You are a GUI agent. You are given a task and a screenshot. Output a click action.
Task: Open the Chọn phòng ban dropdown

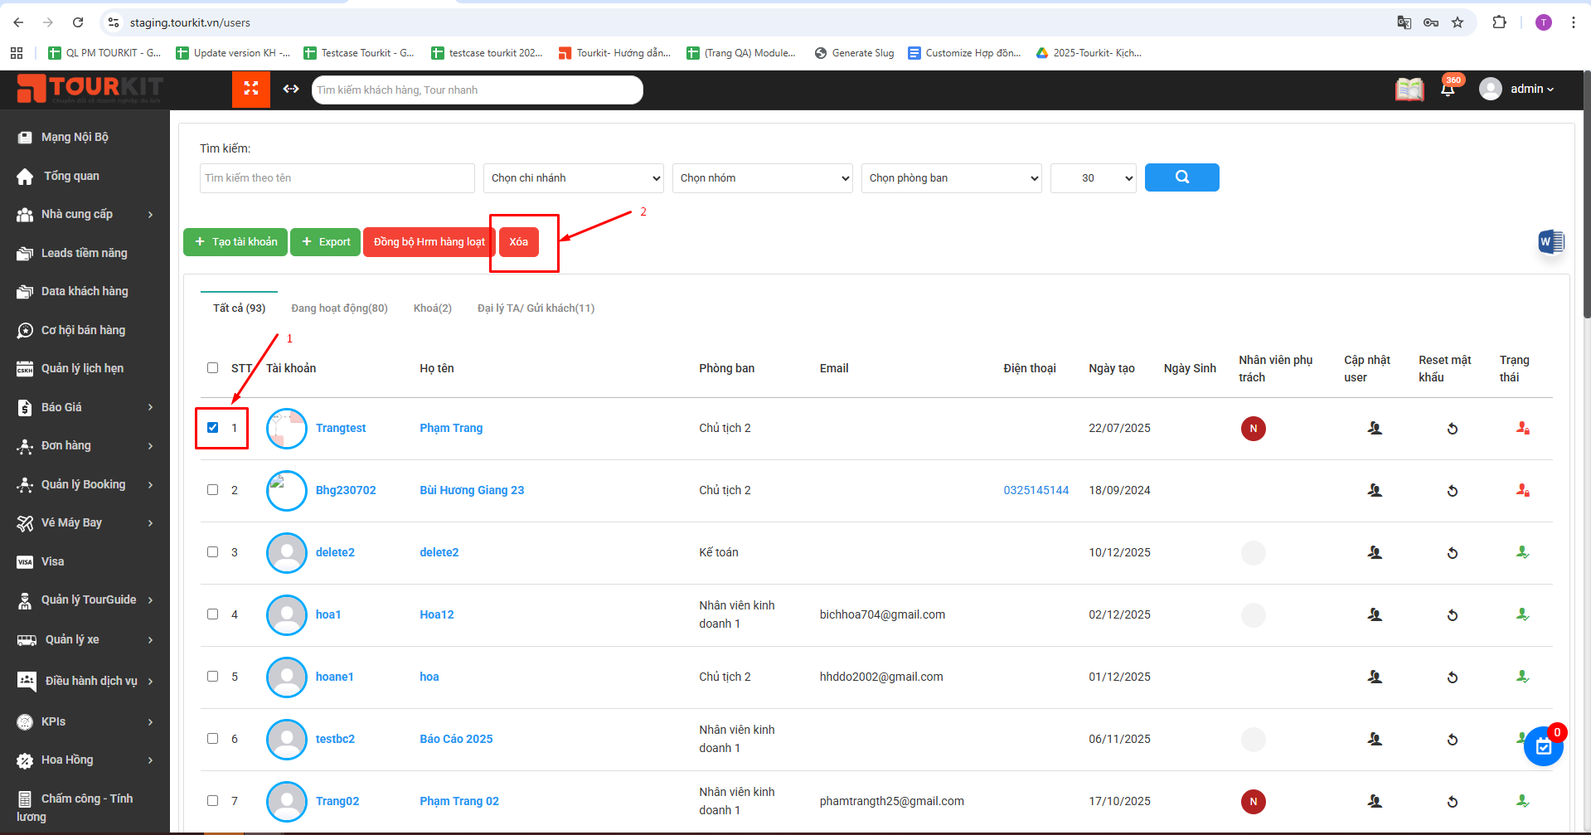pos(952,178)
